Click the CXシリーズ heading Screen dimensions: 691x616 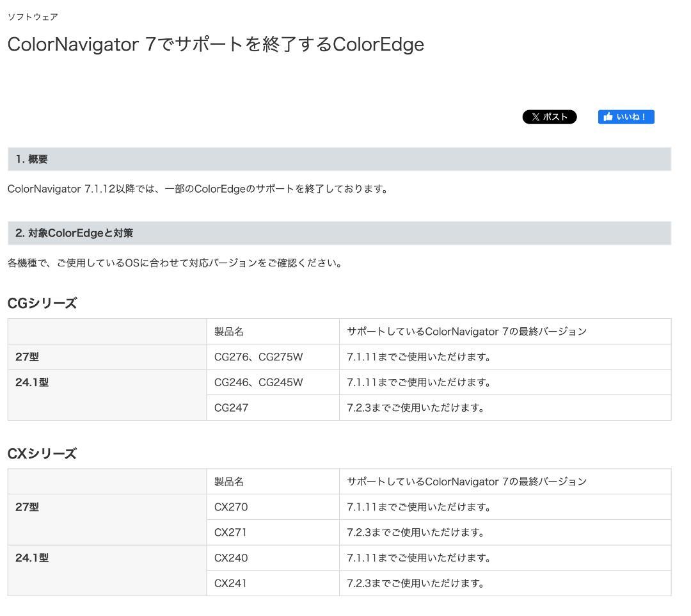[x=41, y=453]
